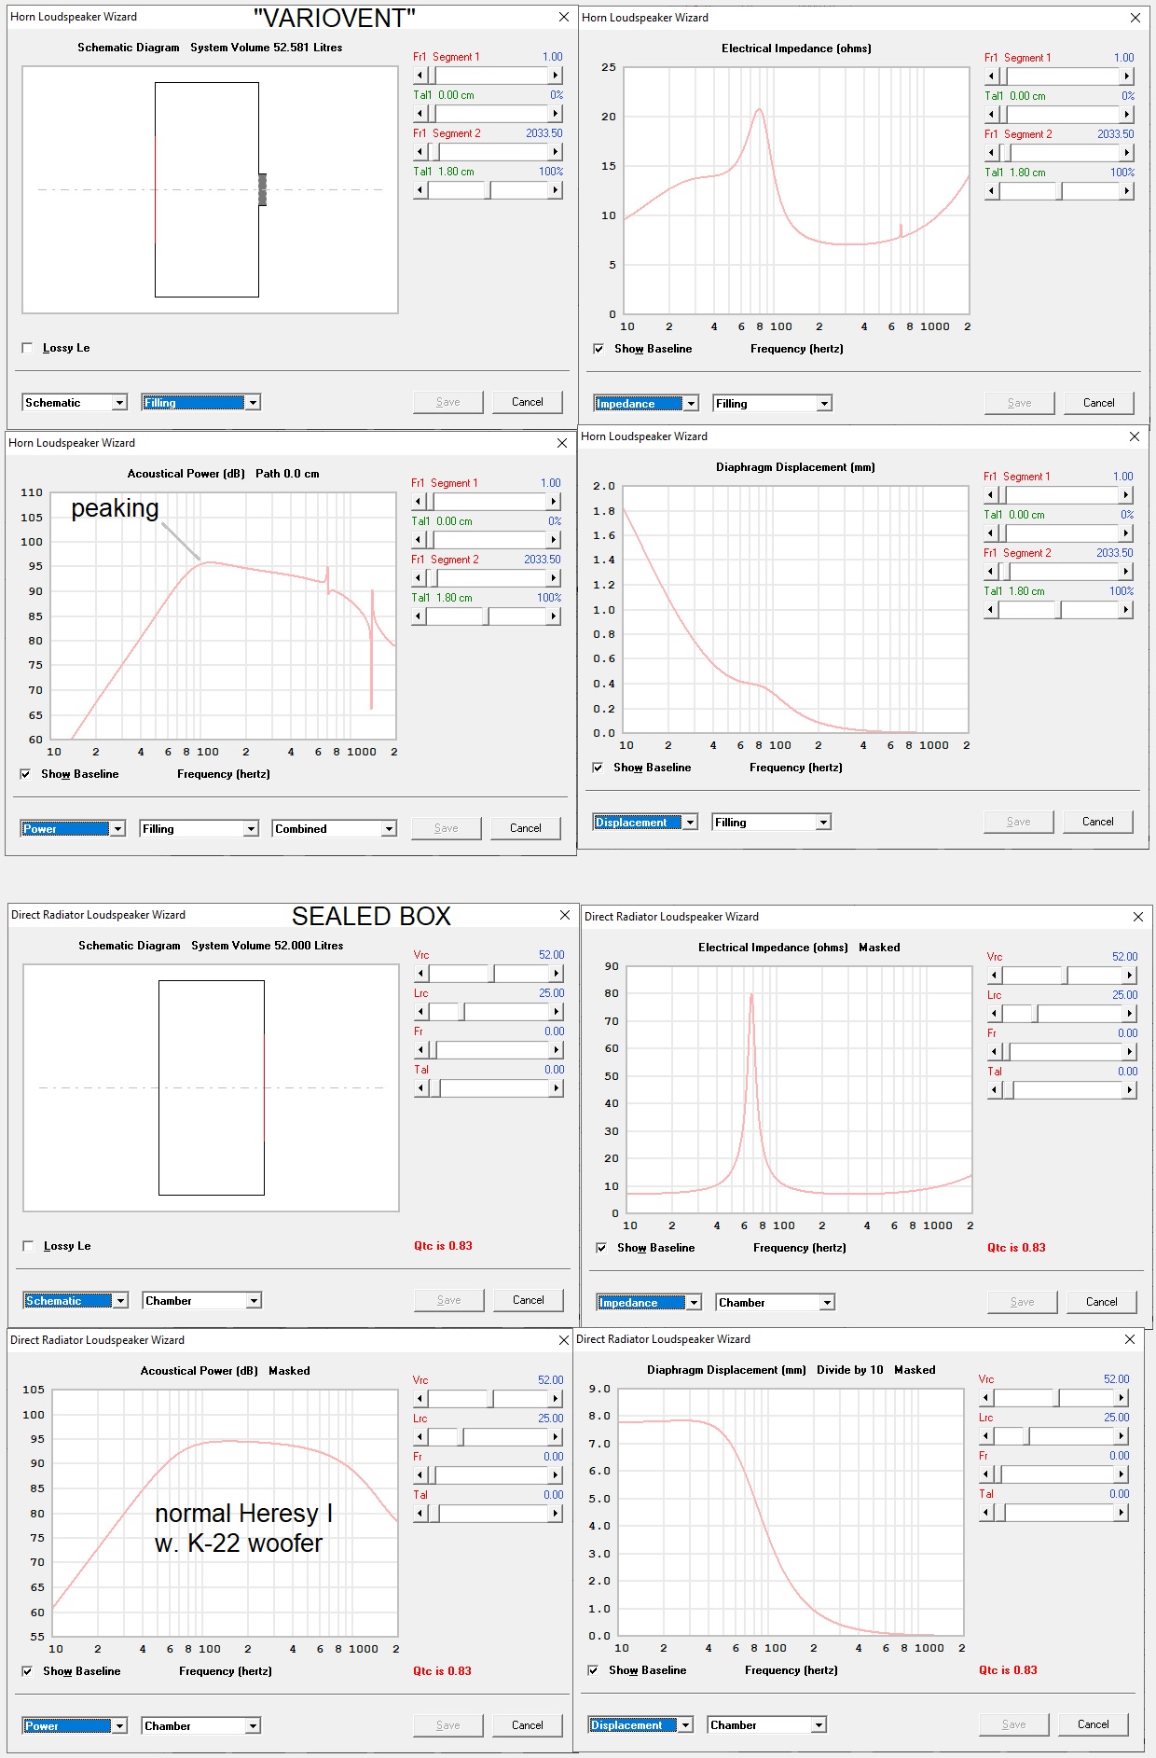Image resolution: width=1156 pixels, height=1758 pixels.
Task: Click Tal1 1.80 cm left arrow in Horn displacement window
Action: (x=990, y=610)
